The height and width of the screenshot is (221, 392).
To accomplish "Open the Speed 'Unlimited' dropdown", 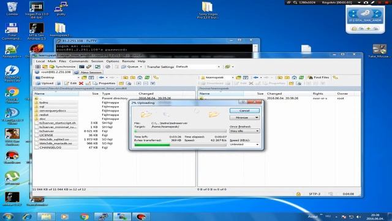I will point(244,145).
